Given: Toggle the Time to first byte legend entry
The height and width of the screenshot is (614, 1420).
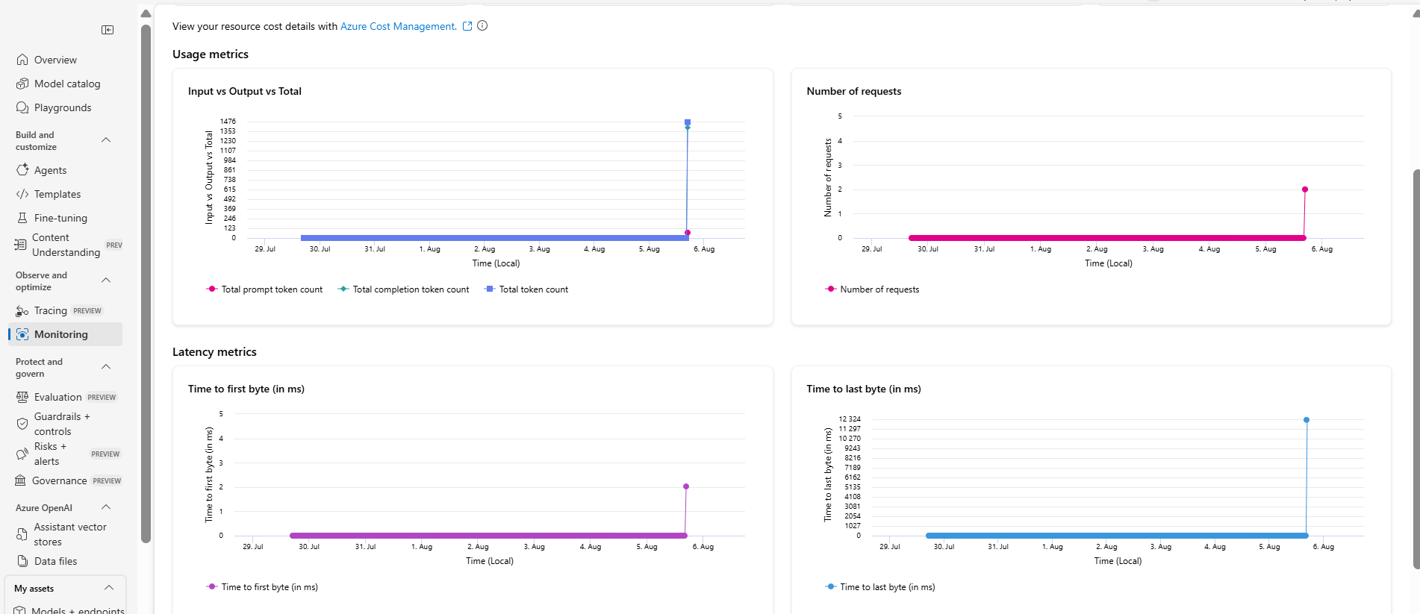Looking at the screenshot, I should point(262,587).
